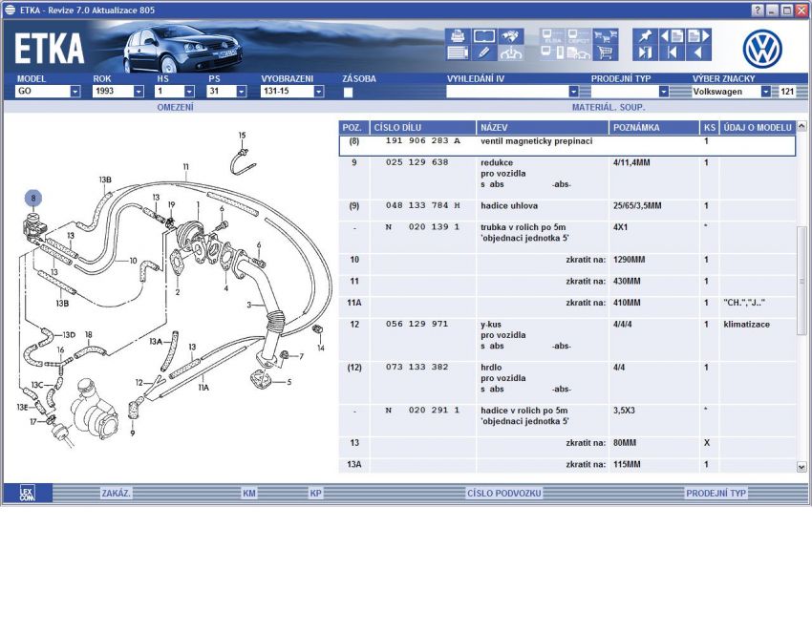Click the POZ. column header

pos(354,127)
